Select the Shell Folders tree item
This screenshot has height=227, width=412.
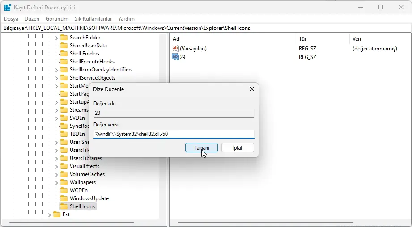[85, 54]
